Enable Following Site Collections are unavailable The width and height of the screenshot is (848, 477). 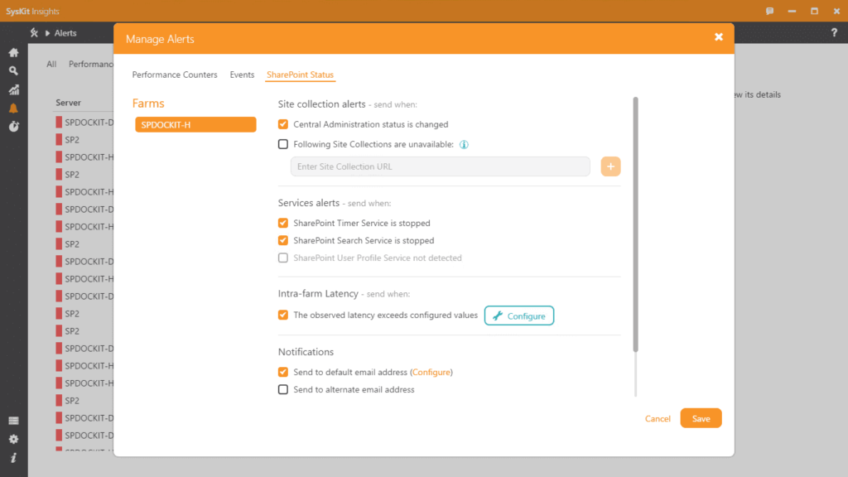[283, 144]
